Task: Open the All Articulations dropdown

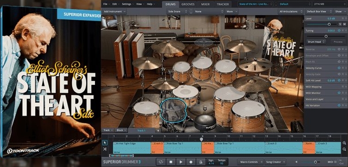Action: [290, 11]
